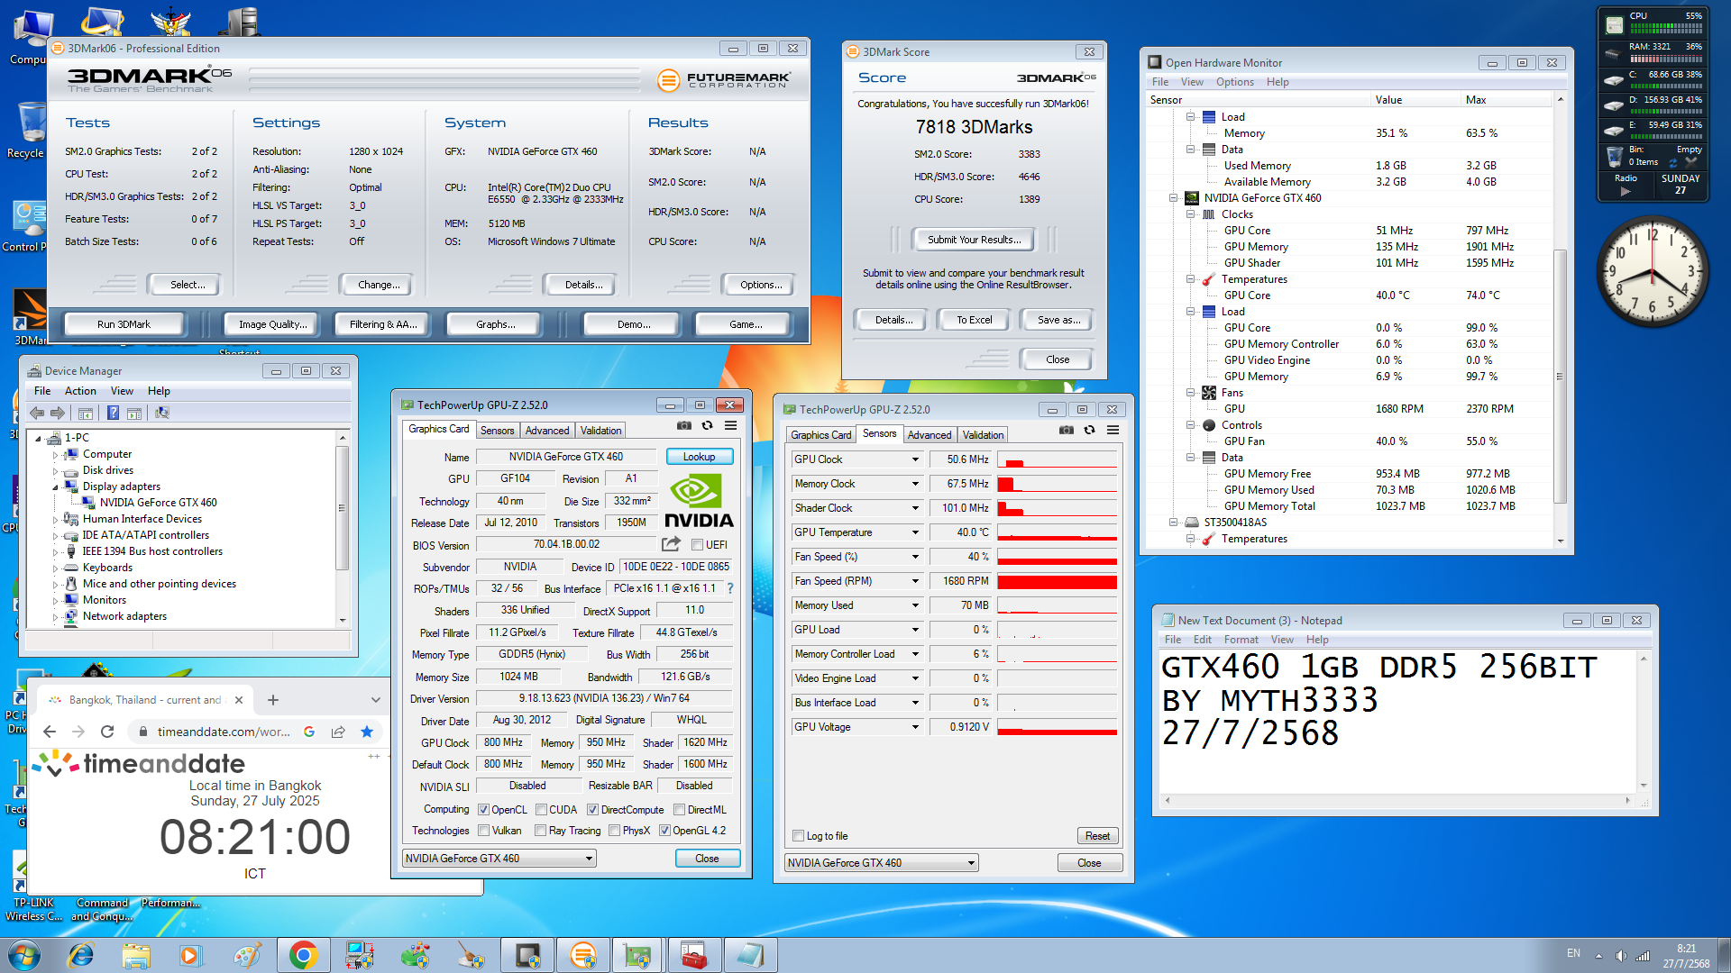Toggle the UEFI checkbox in GPU-Z

(x=697, y=545)
